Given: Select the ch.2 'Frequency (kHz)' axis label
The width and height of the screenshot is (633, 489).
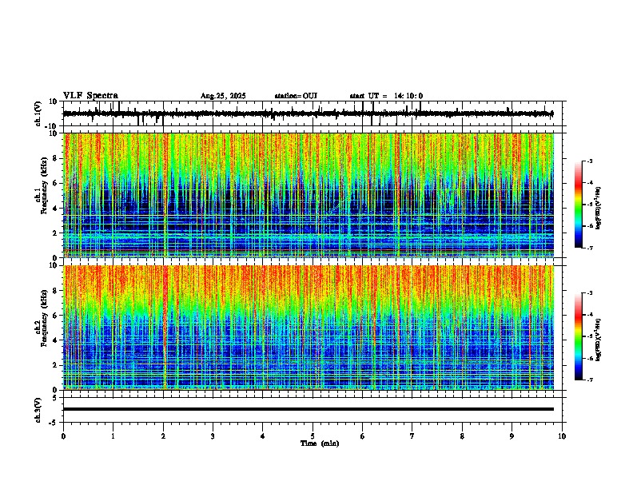Looking at the screenshot, I should coord(44,317).
